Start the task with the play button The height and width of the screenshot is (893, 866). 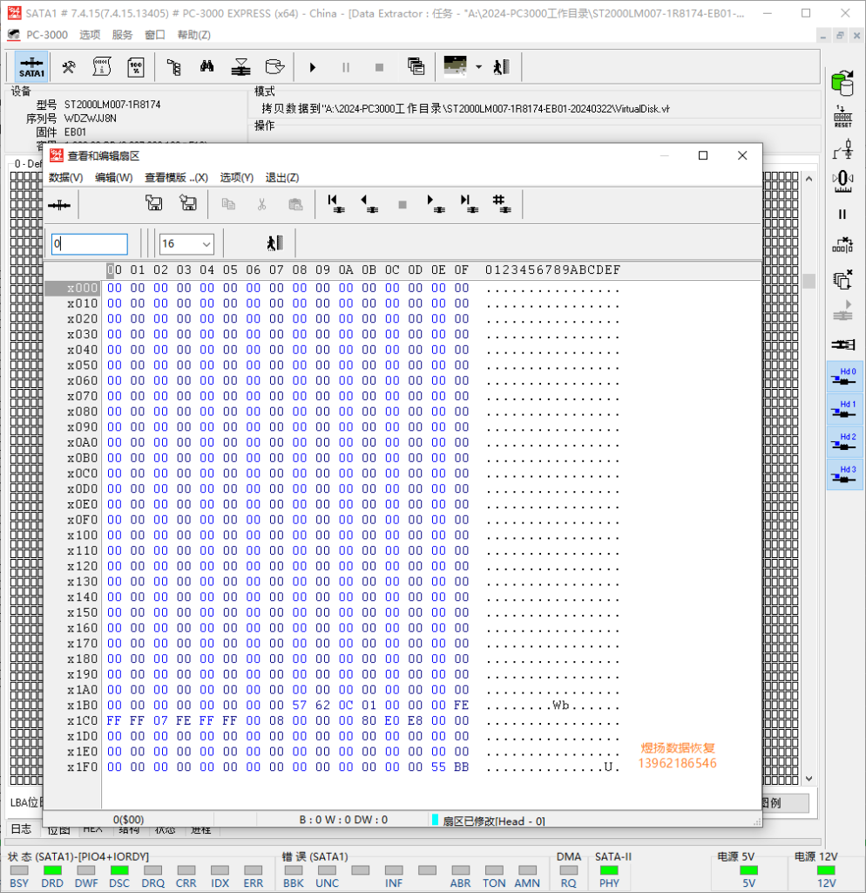click(x=313, y=67)
